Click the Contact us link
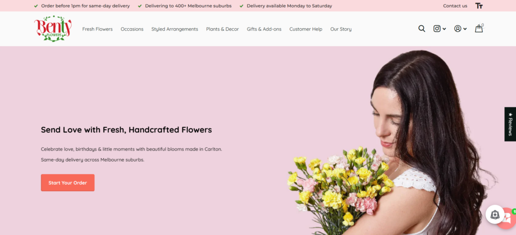The width and height of the screenshot is (516, 235). (x=455, y=6)
